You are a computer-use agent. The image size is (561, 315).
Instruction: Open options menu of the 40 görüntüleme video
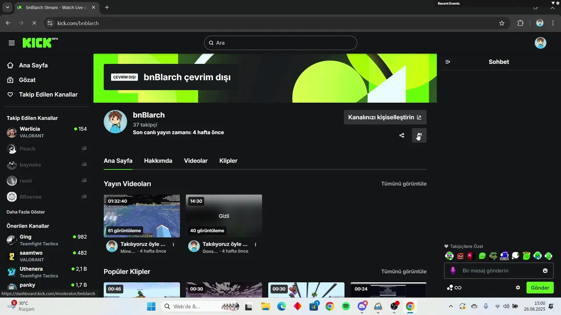[x=256, y=245]
